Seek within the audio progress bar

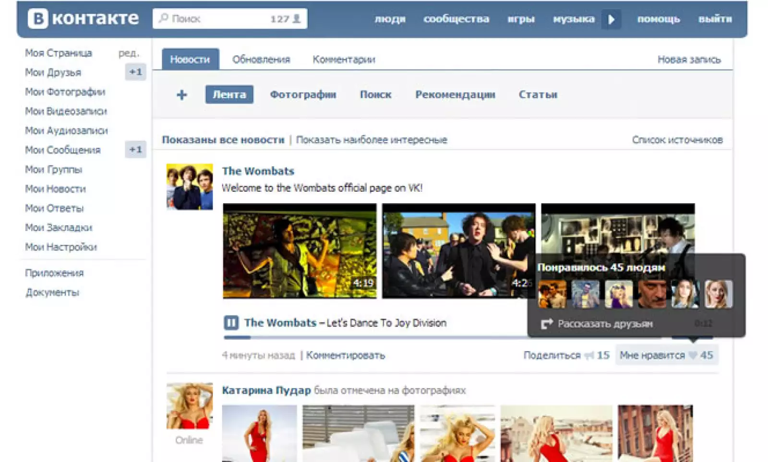tap(374, 337)
